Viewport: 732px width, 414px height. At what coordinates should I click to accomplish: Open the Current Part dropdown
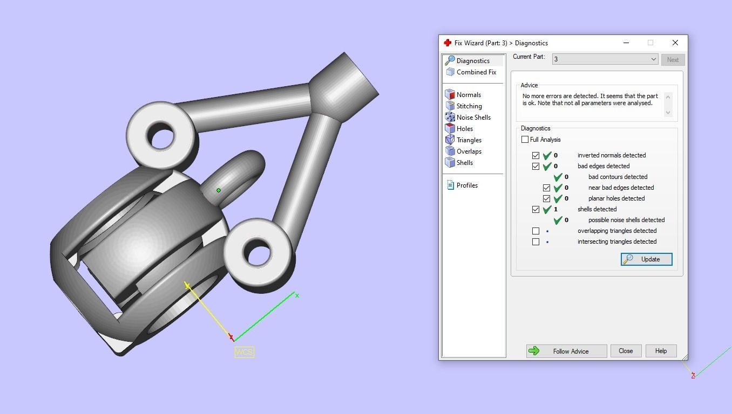tap(605, 59)
